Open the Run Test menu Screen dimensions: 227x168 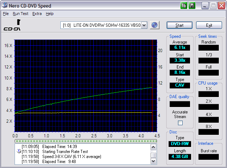tap(21, 14)
